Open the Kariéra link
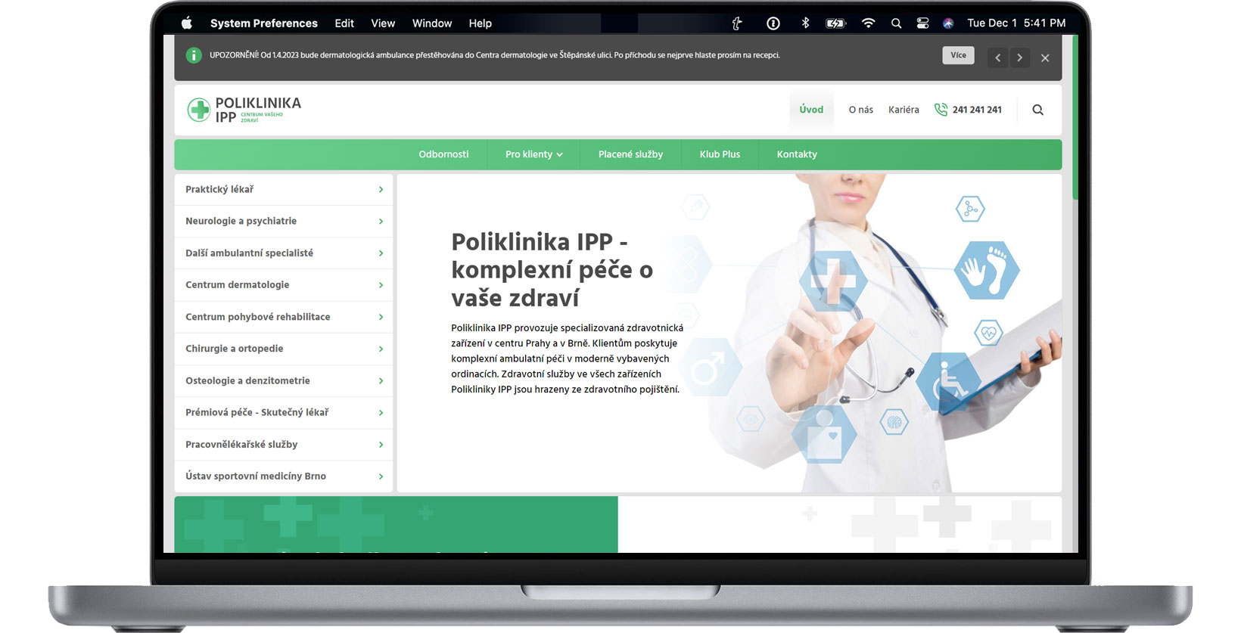Image resolution: width=1241 pixels, height=633 pixels. coord(904,110)
